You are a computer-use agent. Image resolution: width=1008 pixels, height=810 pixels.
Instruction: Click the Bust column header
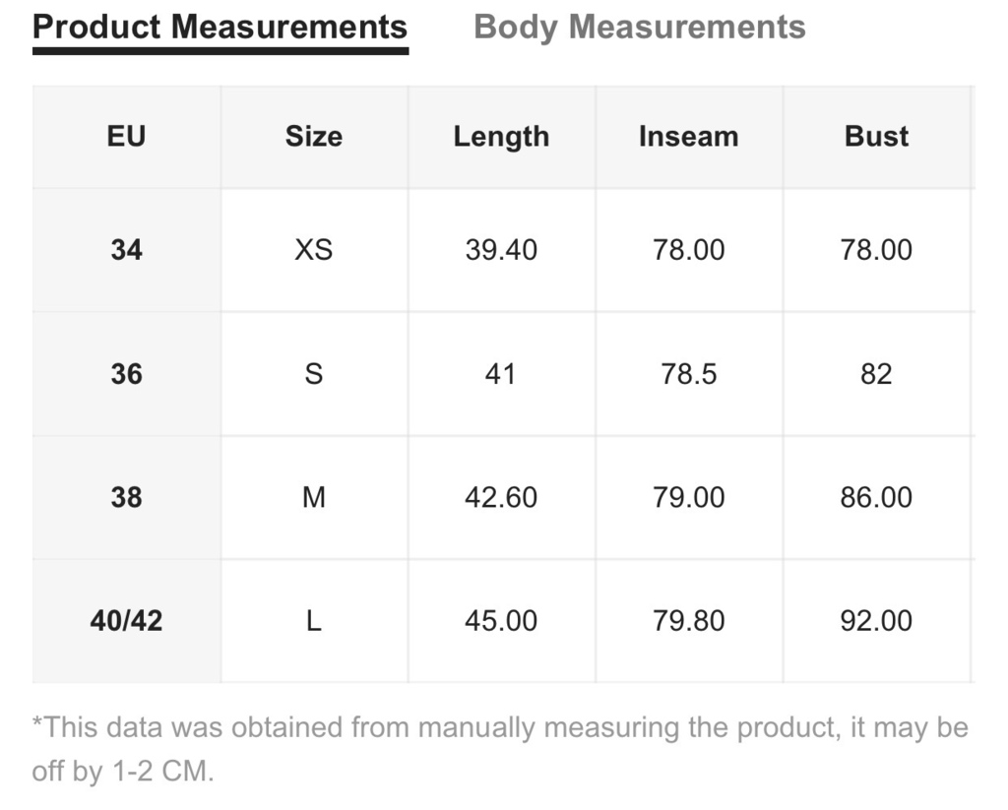click(x=876, y=136)
